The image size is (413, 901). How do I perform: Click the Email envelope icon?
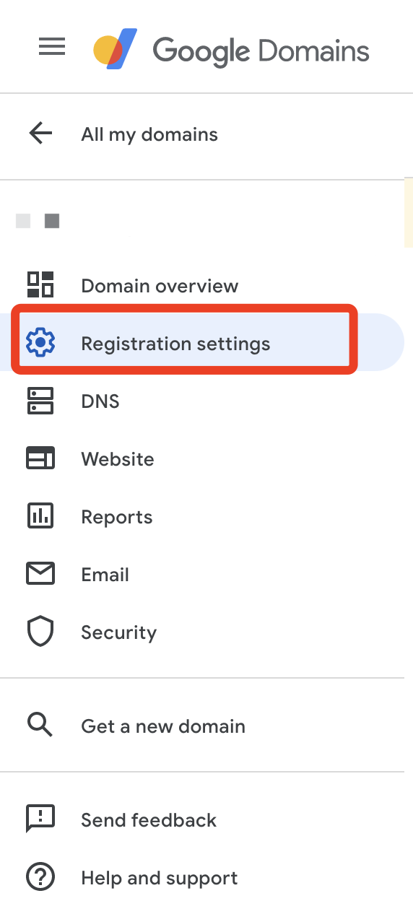click(x=40, y=574)
